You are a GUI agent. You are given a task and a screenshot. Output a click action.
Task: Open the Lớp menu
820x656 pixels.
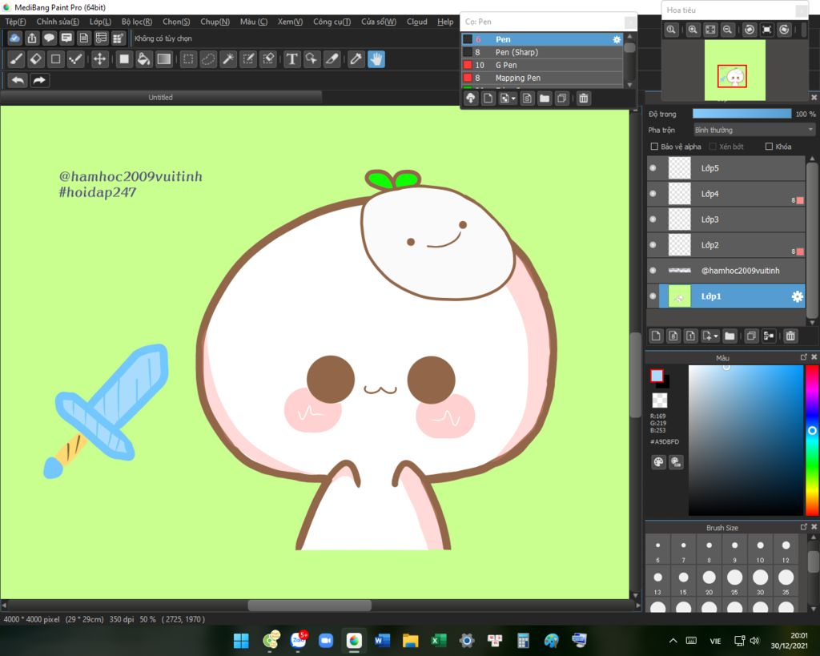(x=100, y=22)
